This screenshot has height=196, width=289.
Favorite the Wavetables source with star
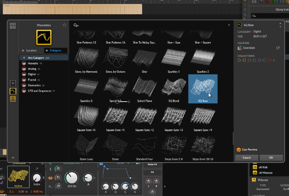click(x=64, y=25)
